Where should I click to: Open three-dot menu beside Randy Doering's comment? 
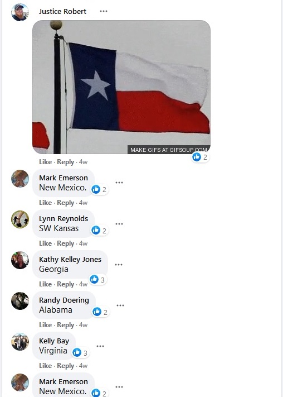coord(120,305)
